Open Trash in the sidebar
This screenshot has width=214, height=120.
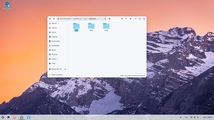[58, 63]
